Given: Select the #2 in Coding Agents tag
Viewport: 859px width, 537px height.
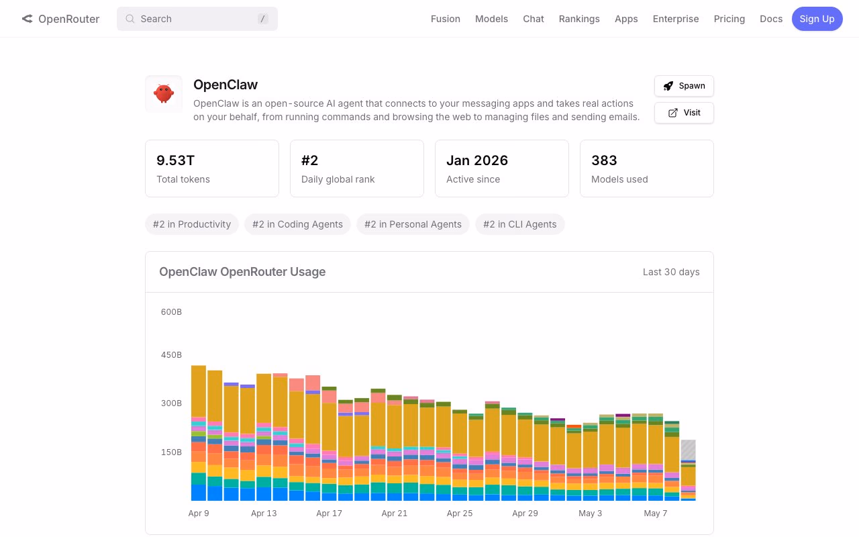Looking at the screenshot, I should click(x=297, y=224).
